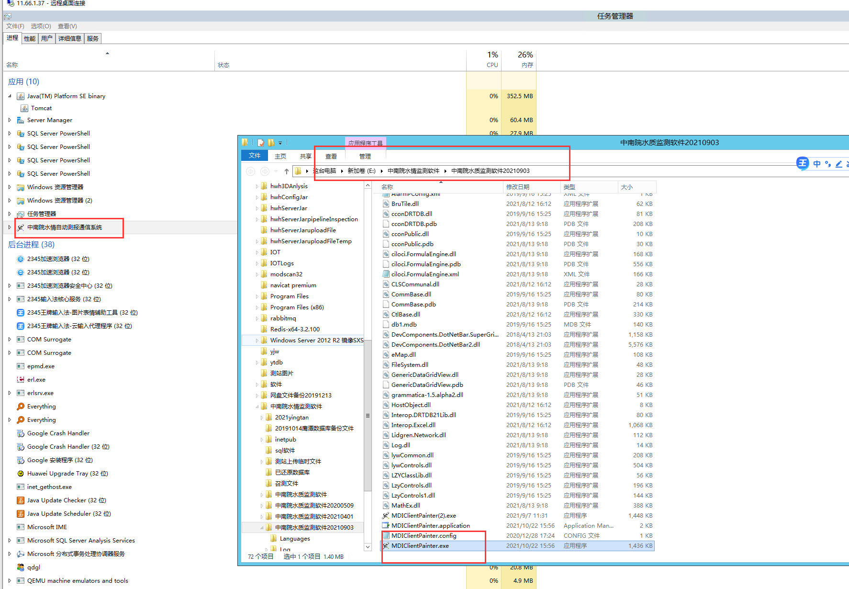Open the 选项(O) menu in Task Manager
The height and width of the screenshot is (589, 849).
(x=41, y=26)
